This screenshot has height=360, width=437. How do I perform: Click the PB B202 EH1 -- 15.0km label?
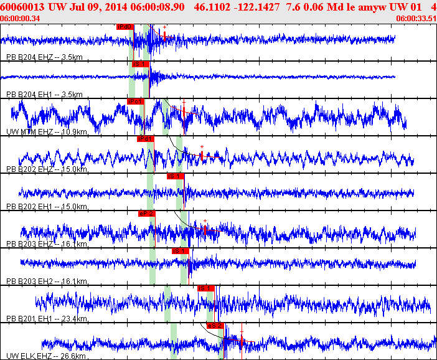coord(47,207)
